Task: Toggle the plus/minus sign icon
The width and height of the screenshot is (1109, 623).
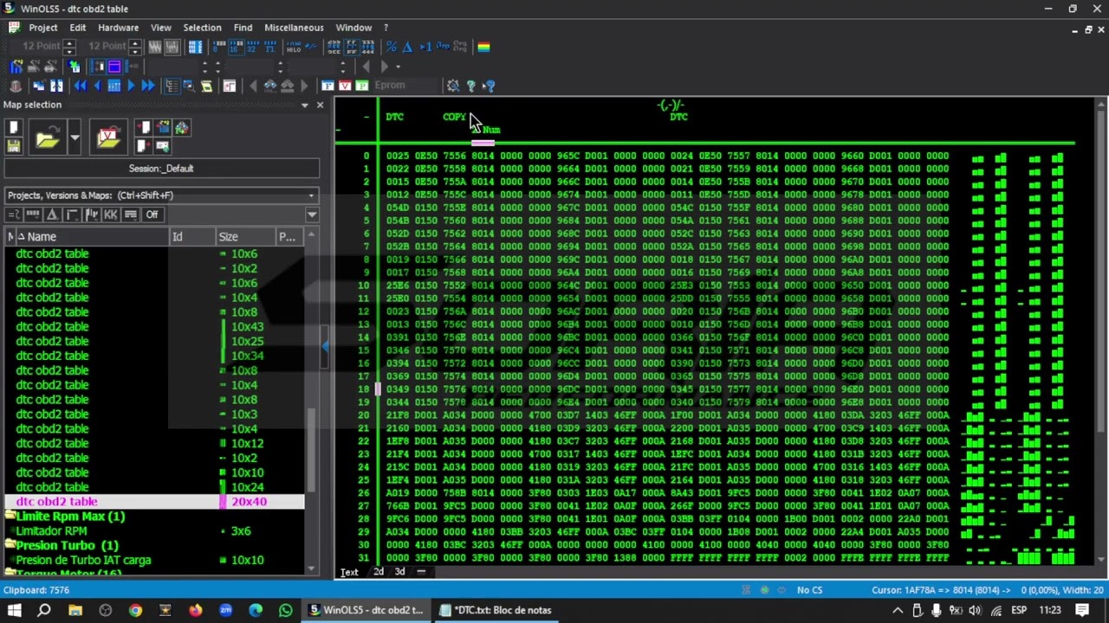Action: (311, 47)
